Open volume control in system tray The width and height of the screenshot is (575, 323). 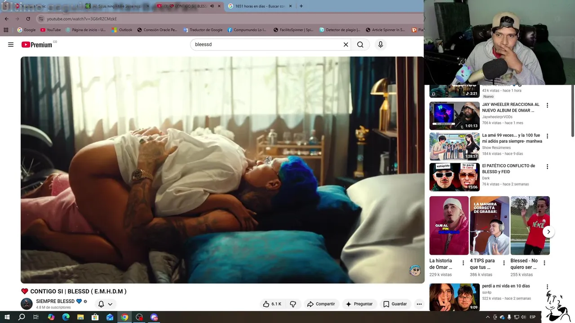[x=524, y=317]
